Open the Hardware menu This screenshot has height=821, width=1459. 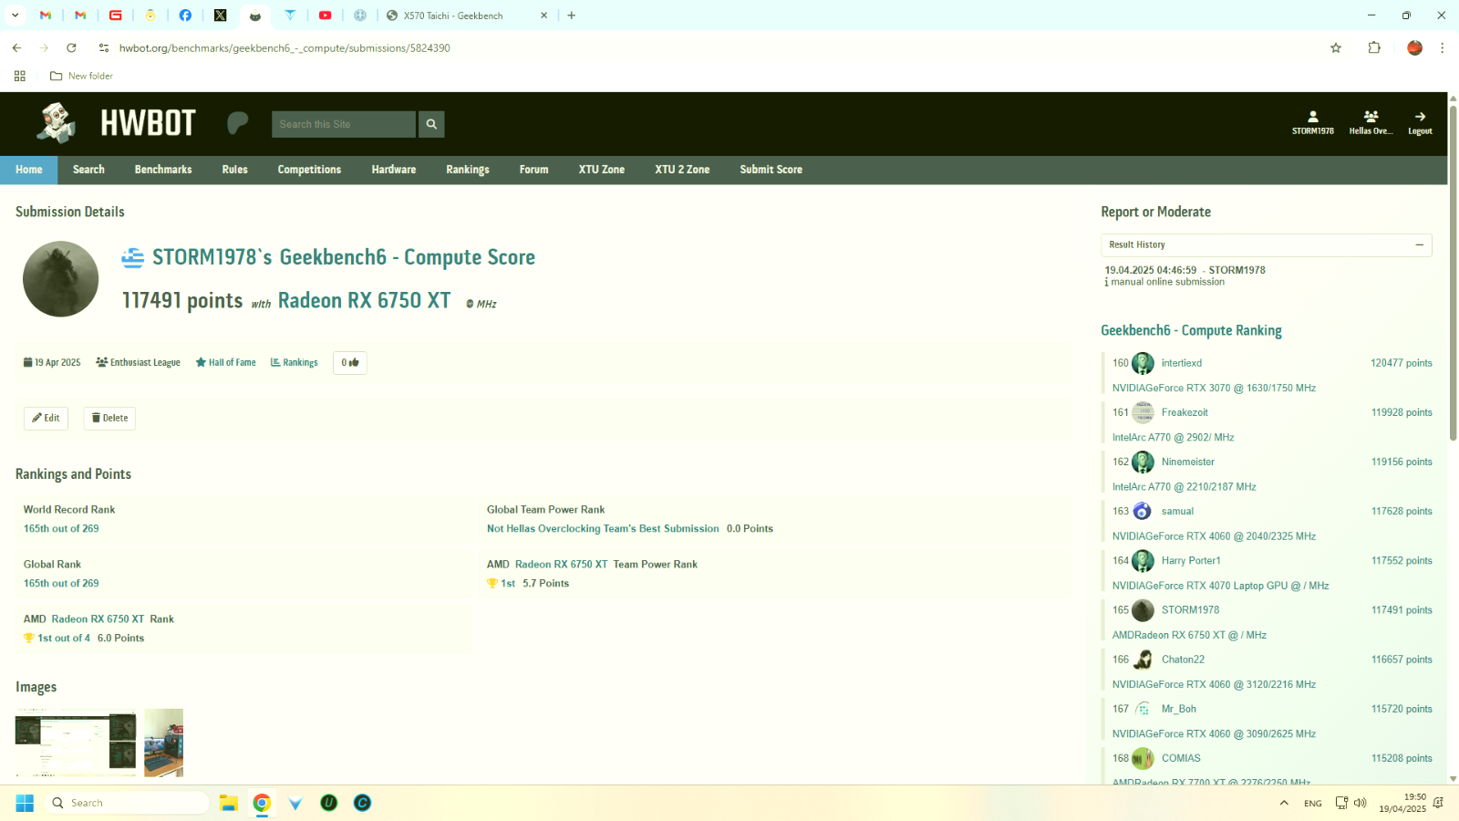[x=394, y=170]
